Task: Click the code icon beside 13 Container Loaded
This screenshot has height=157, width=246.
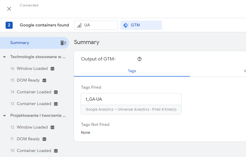Action: coord(56,104)
